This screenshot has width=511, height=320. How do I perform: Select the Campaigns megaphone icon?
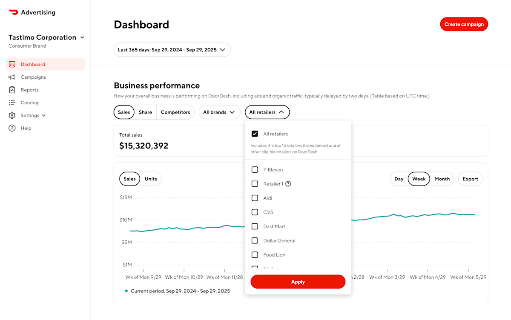coord(11,77)
